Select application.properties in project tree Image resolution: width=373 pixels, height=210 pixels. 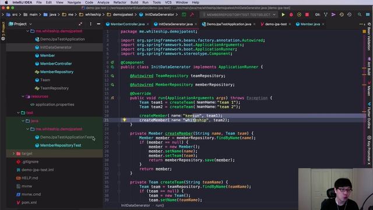click(x=55, y=104)
